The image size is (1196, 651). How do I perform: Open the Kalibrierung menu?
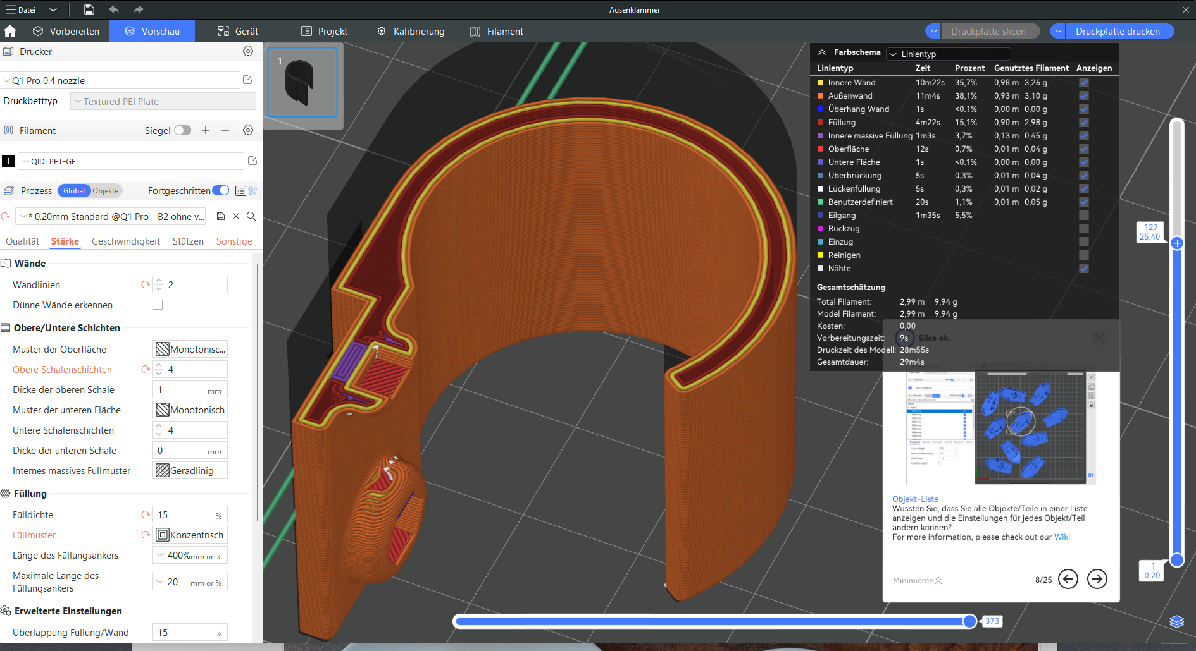[x=411, y=31]
